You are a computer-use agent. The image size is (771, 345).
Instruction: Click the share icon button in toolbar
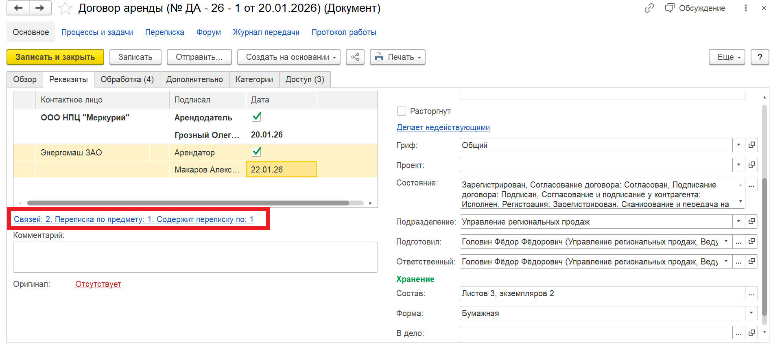[x=355, y=57]
